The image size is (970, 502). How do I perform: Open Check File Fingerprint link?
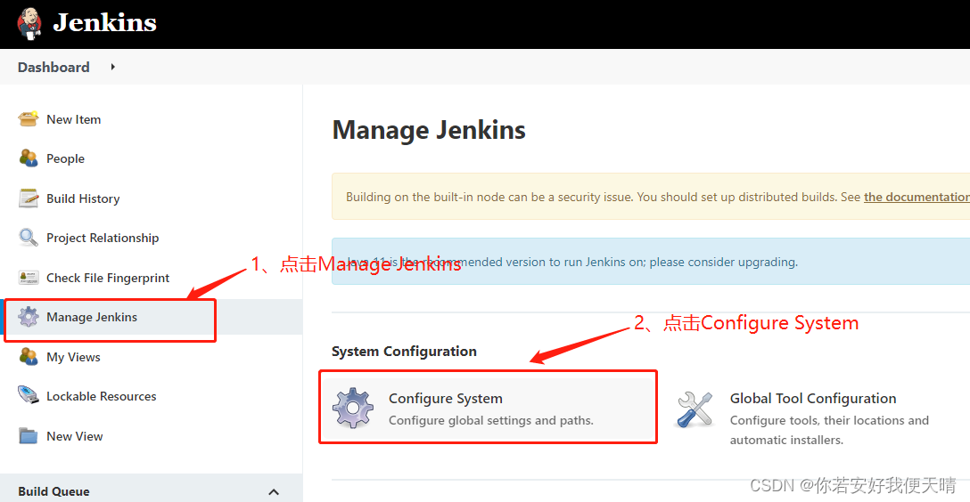(x=108, y=278)
